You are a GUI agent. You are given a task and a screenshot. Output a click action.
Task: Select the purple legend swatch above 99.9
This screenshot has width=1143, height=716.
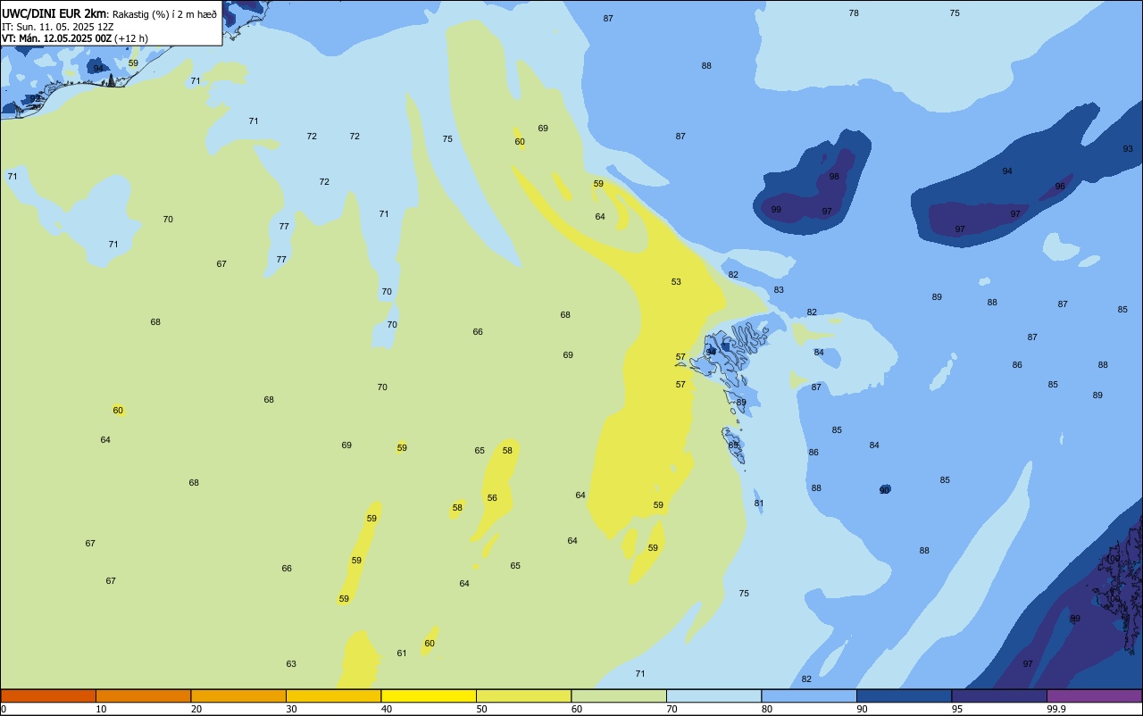(1094, 695)
